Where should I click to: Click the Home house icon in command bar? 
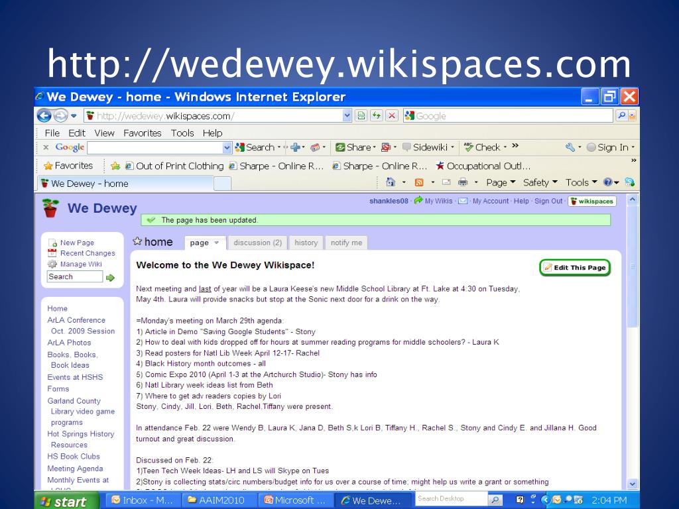(390, 182)
